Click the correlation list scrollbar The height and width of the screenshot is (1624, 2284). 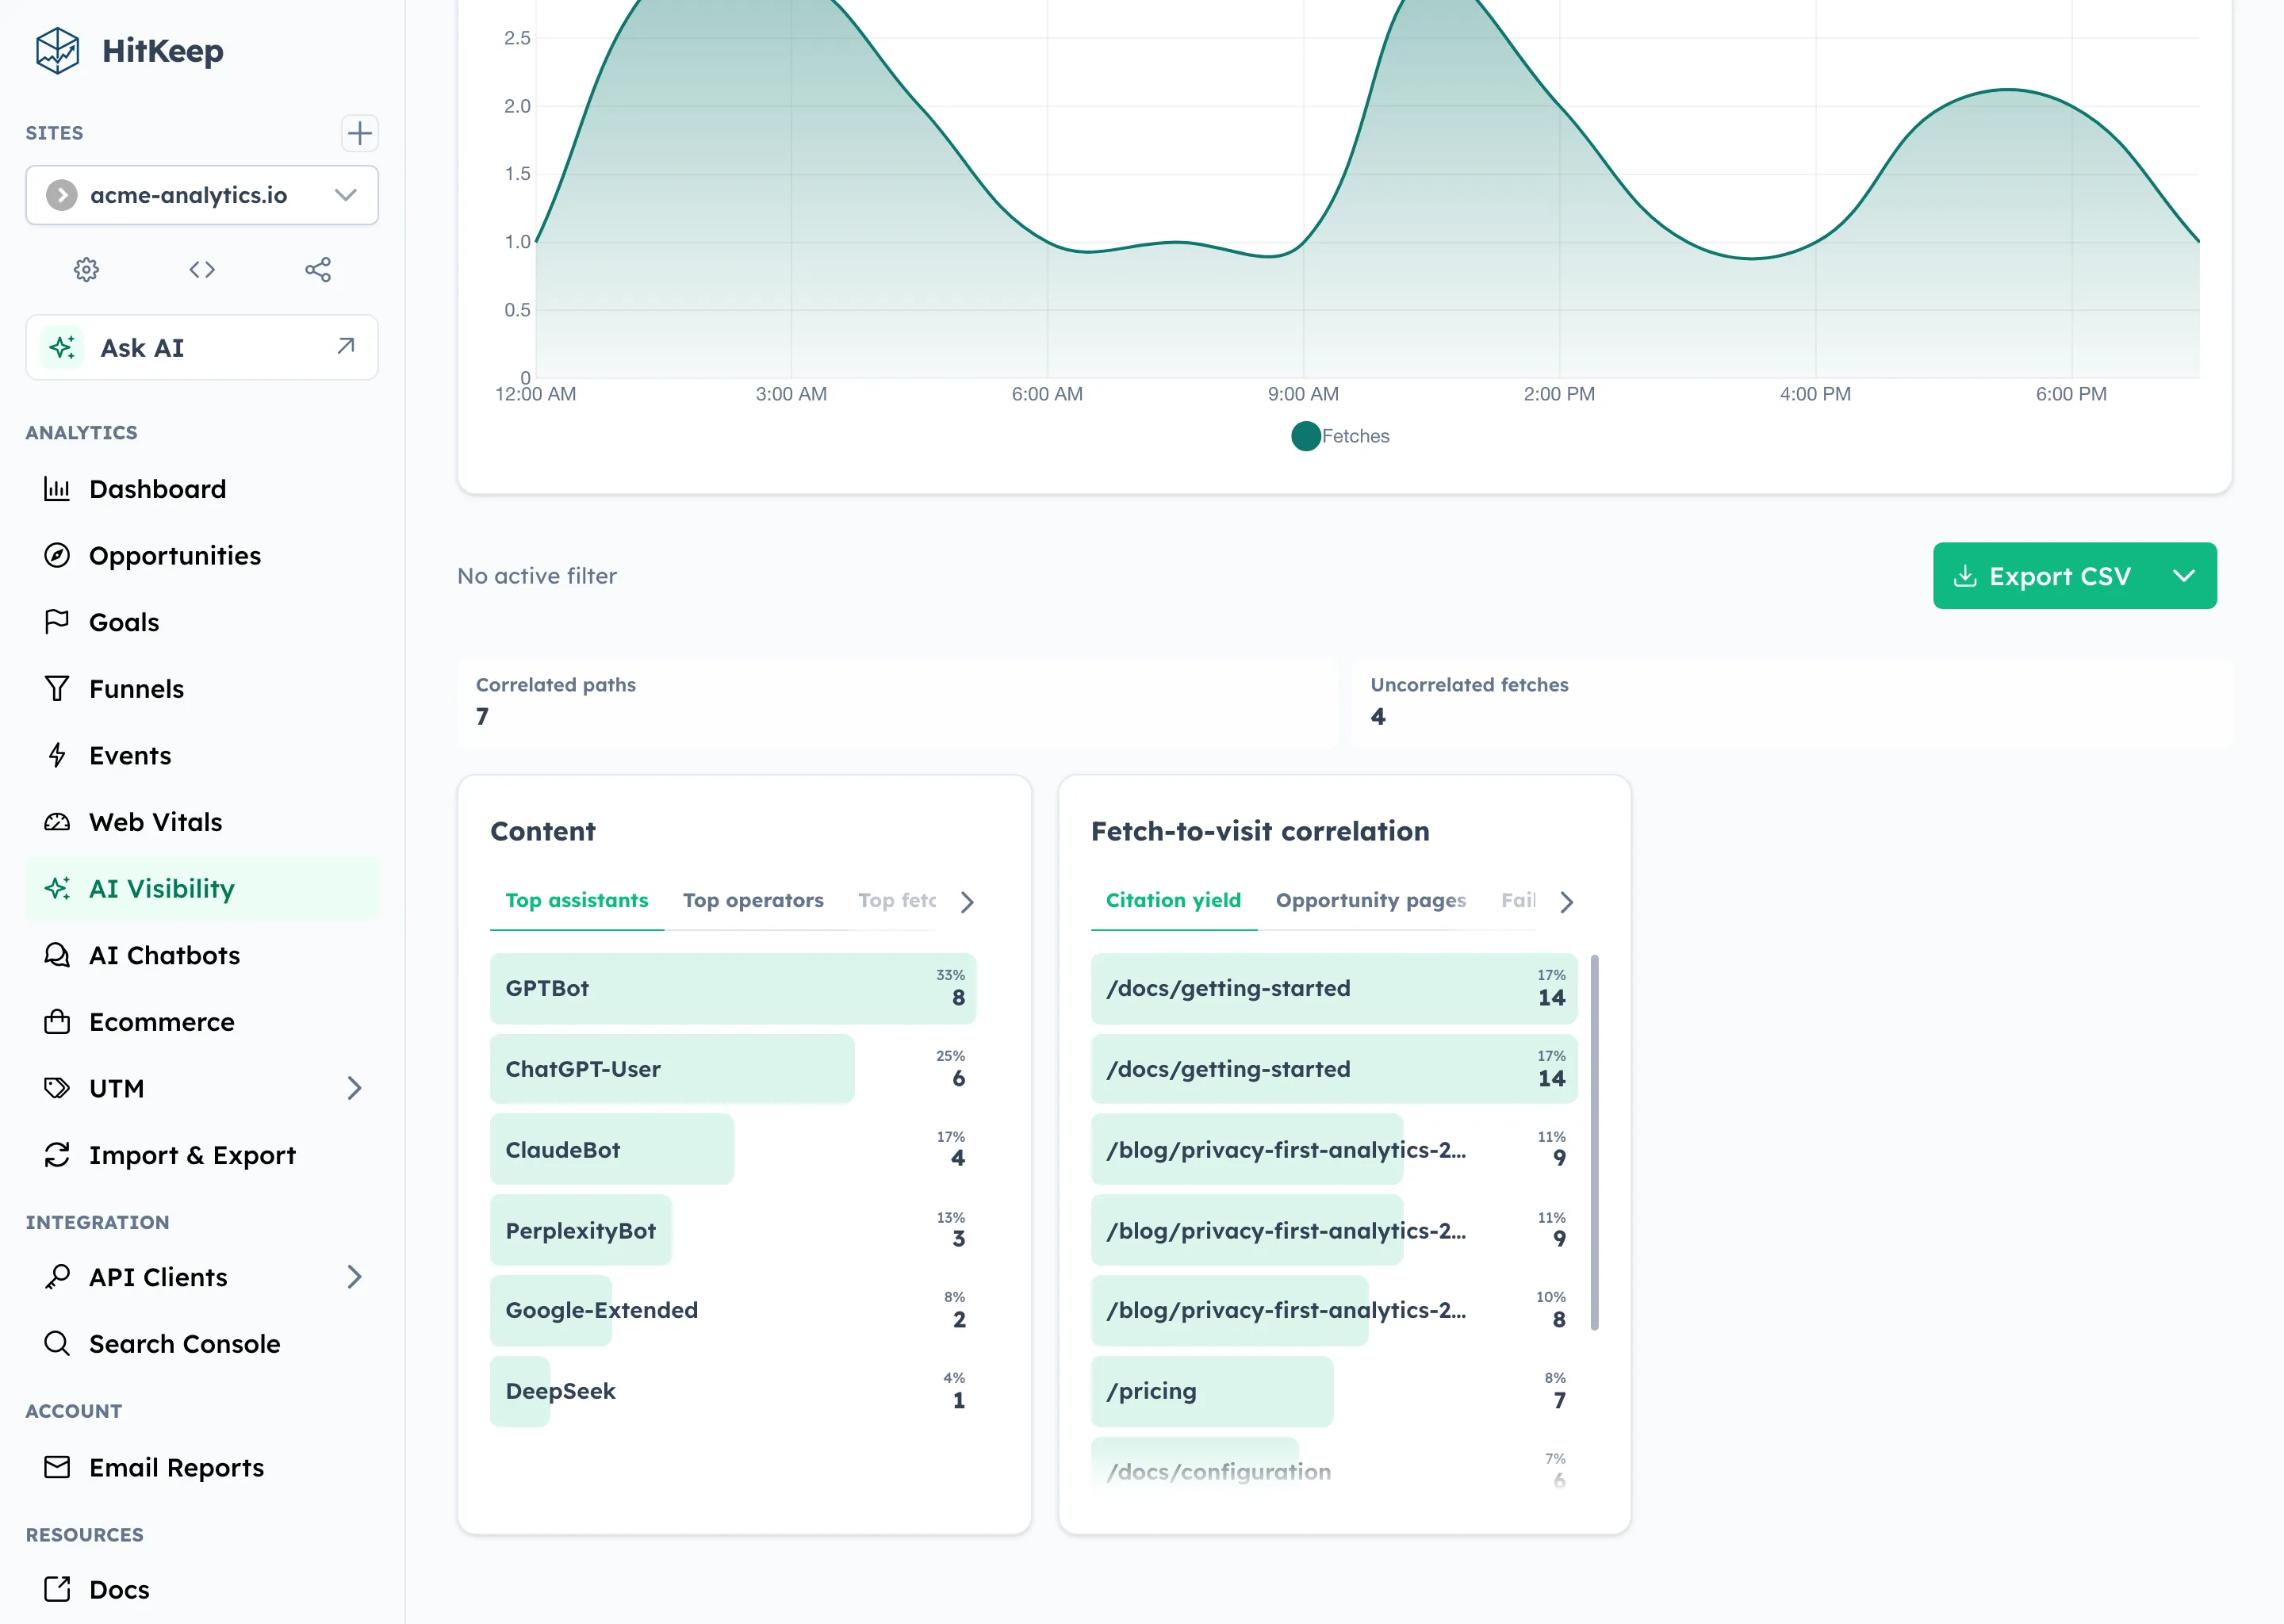[1594, 1142]
